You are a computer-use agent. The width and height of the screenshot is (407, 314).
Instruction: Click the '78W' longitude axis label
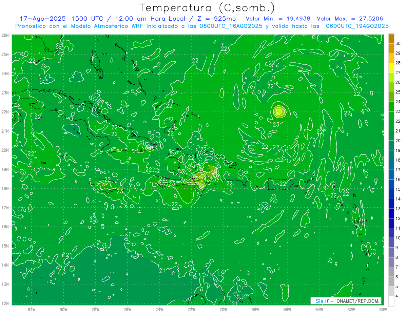(x=95, y=309)
